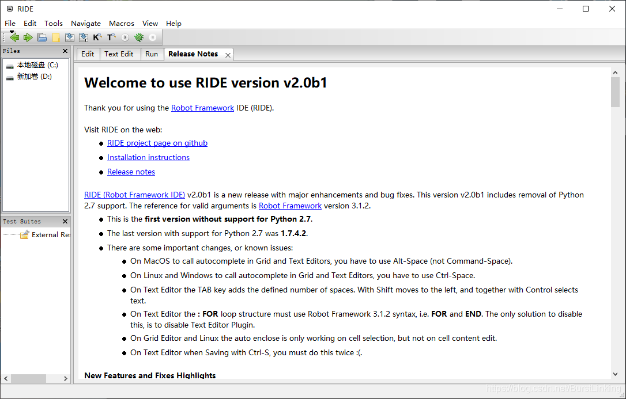Click the "Files" panel title

point(11,51)
